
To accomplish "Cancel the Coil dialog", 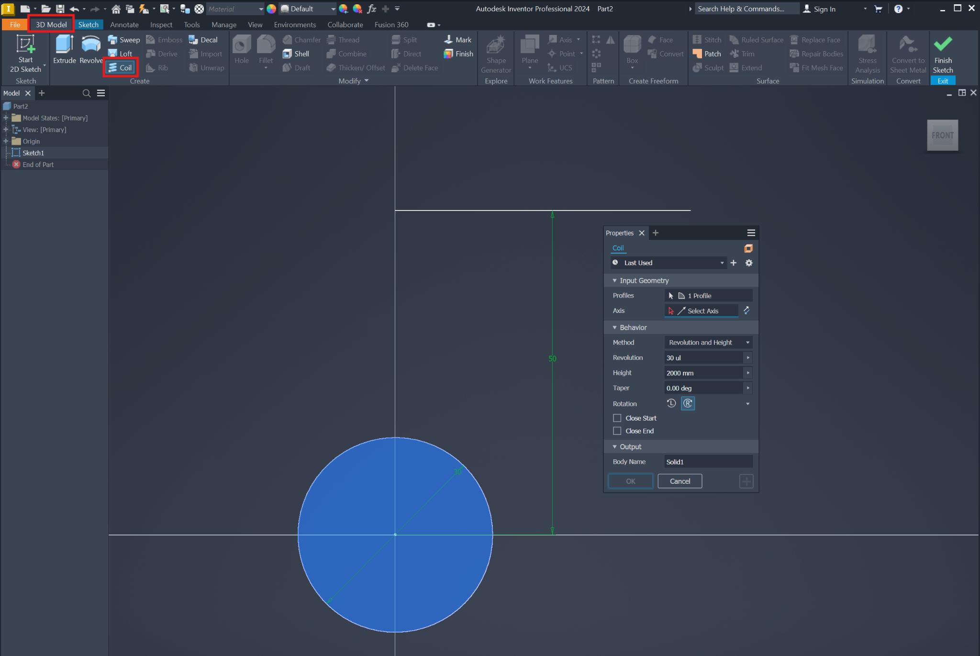I will 679,481.
